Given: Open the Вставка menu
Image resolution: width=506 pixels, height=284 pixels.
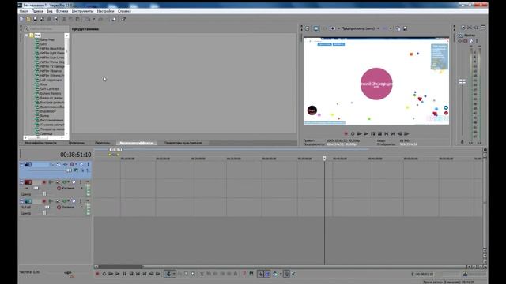Looking at the screenshot, I should pyautogui.click(x=62, y=11).
